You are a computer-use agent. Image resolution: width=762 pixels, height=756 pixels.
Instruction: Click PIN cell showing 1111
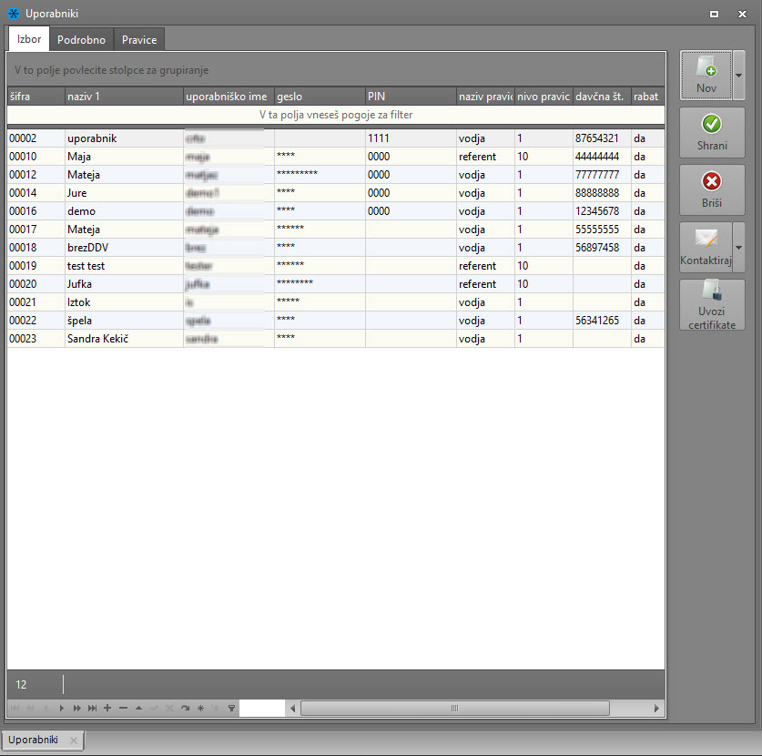click(x=411, y=138)
